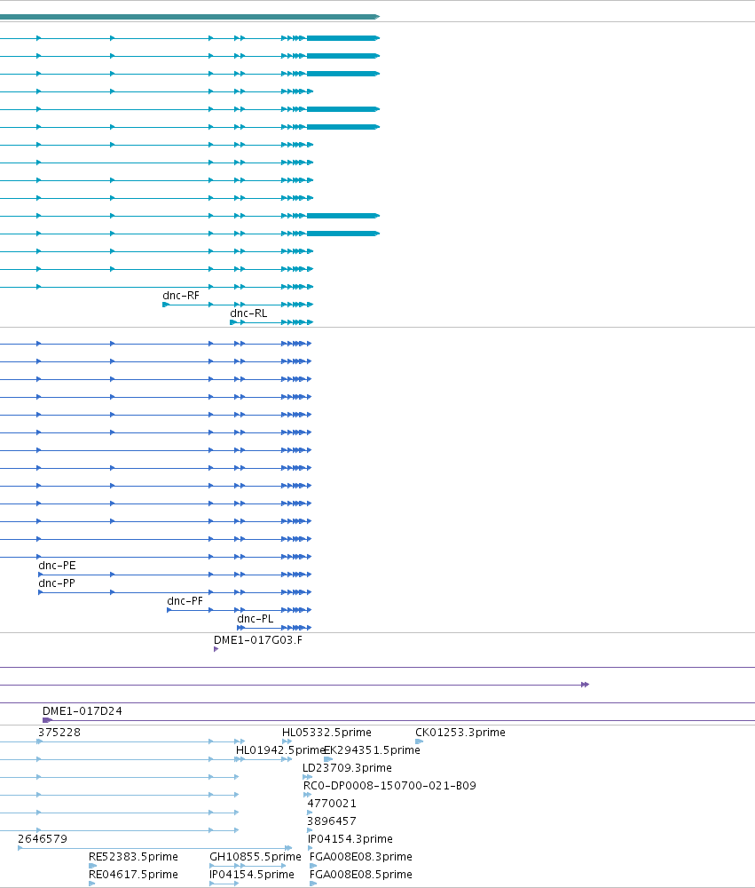Click the double arrowhead on purple track
The width and height of the screenshot is (755, 888).
(x=586, y=685)
